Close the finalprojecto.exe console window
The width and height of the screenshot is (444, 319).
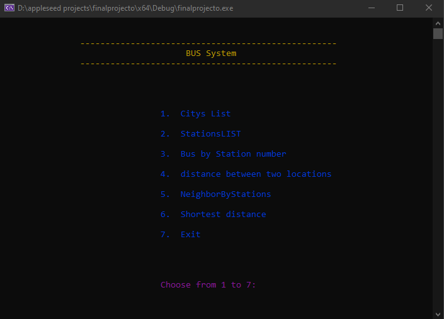429,8
